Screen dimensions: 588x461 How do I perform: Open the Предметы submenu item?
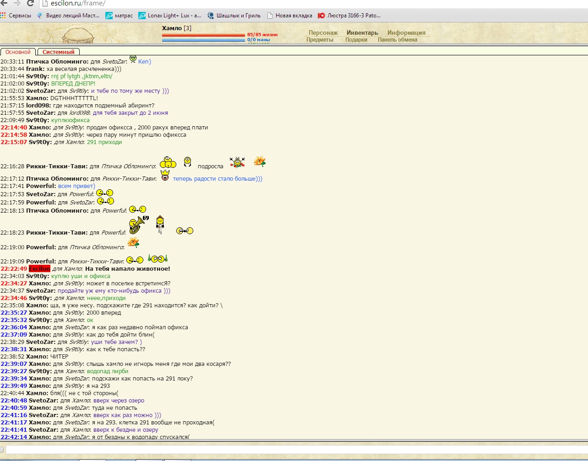point(320,40)
